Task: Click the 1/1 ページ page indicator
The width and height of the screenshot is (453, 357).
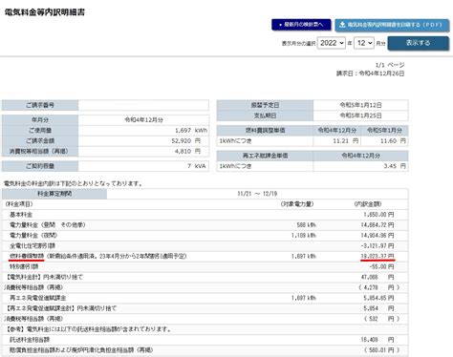Action: pyautogui.click(x=390, y=65)
